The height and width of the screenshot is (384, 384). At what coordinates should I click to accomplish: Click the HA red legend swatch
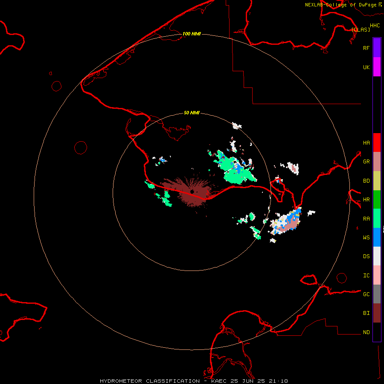377,143
